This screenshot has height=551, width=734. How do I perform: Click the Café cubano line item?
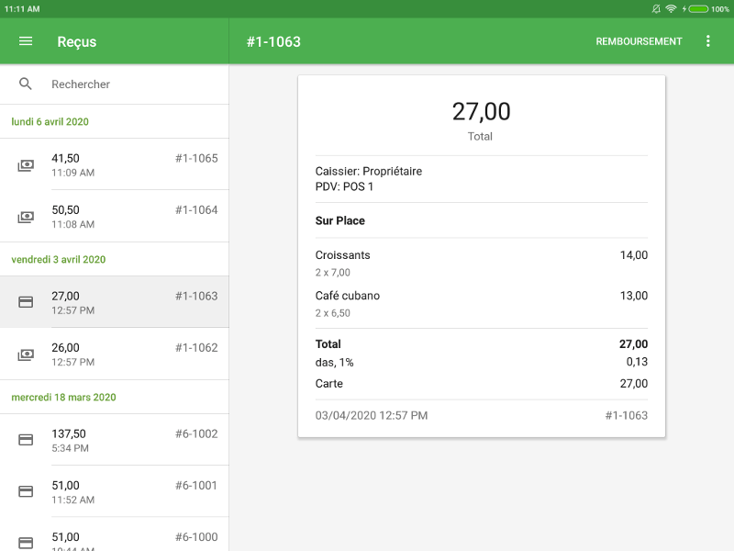click(481, 303)
